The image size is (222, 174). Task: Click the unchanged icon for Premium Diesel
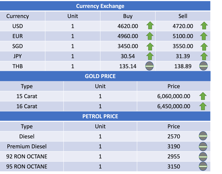(203, 146)
